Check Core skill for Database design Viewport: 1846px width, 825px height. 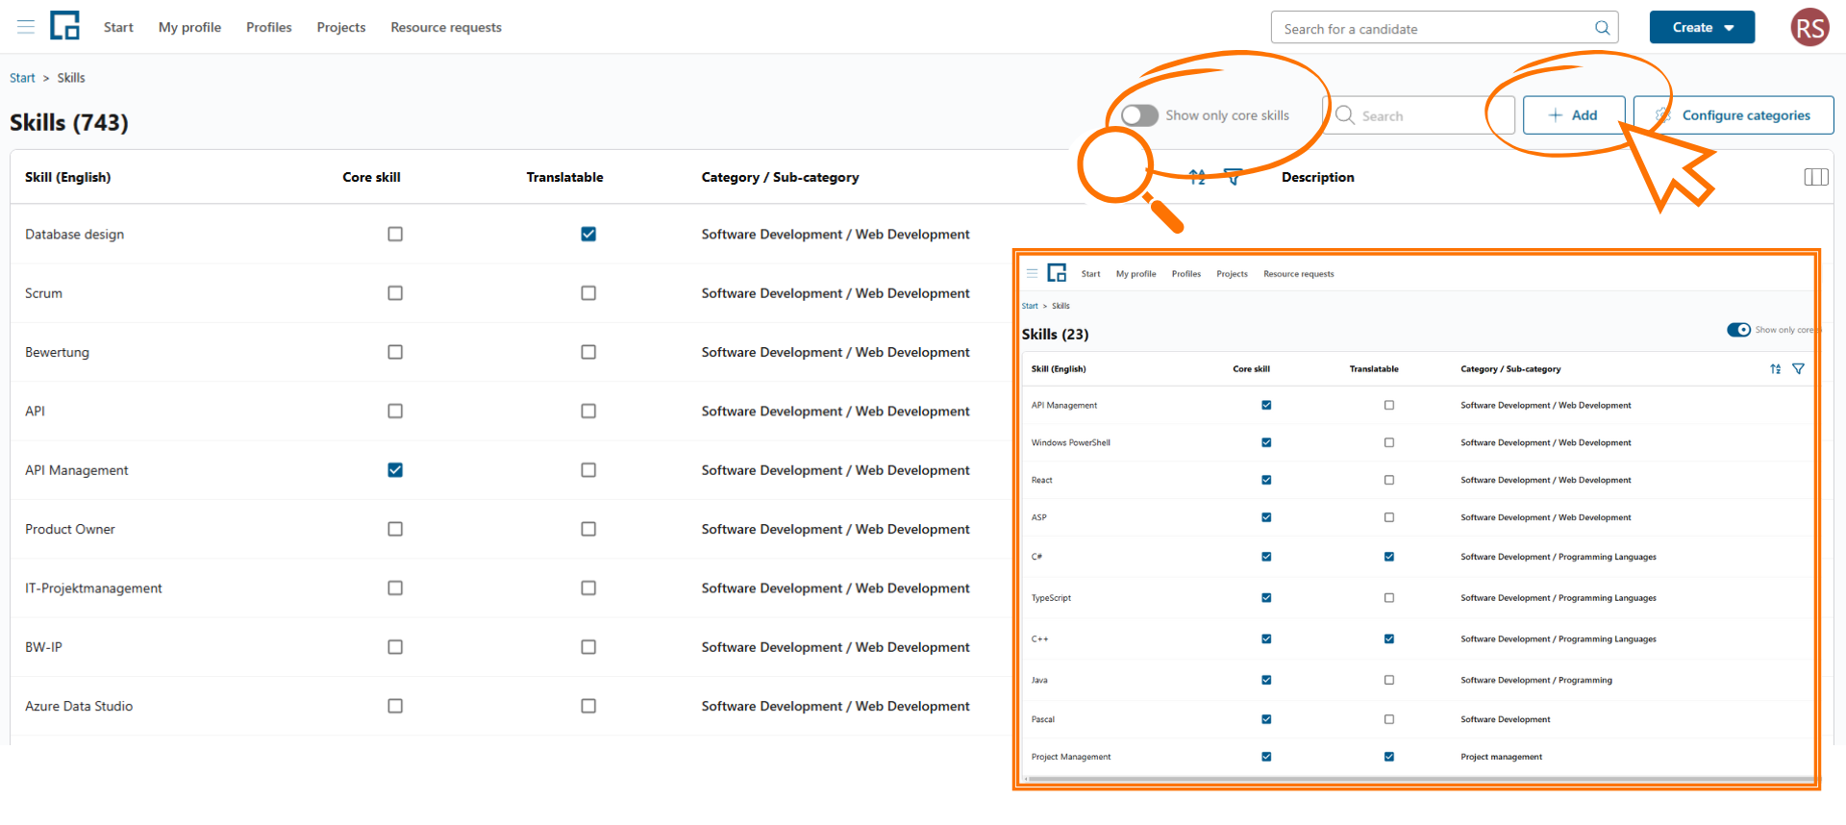coord(395,234)
